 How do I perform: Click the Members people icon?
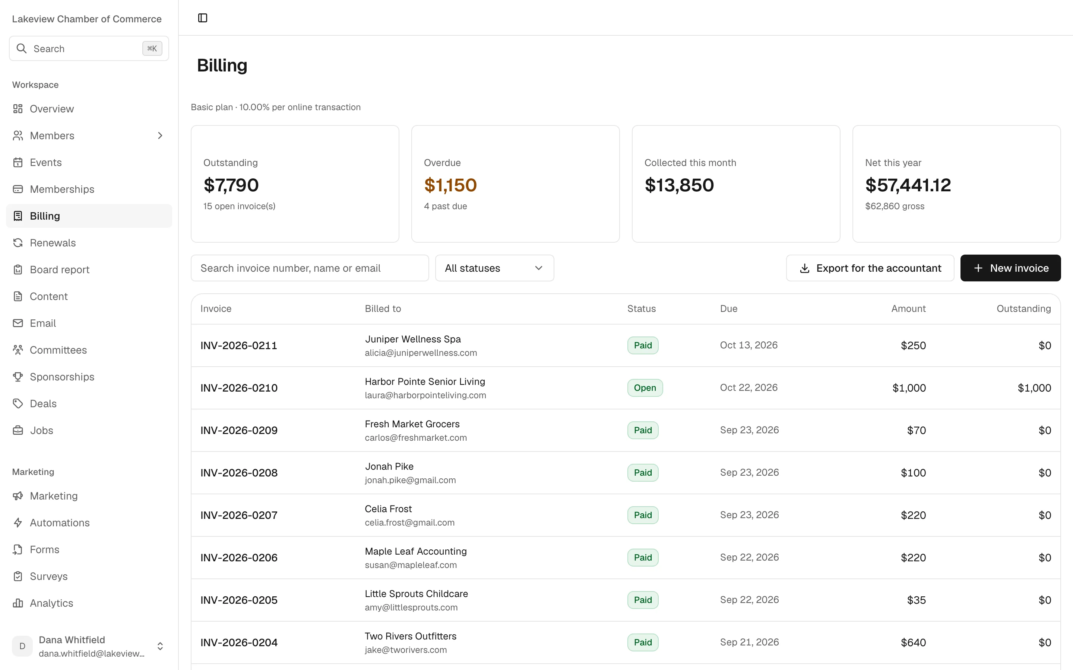18,135
